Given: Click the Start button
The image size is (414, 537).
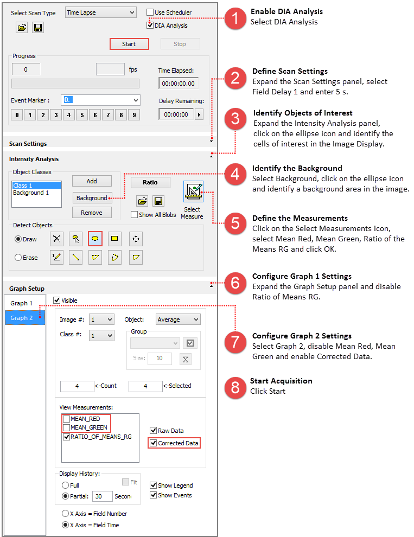Looking at the screenshot, I should [x=129, y=44].
